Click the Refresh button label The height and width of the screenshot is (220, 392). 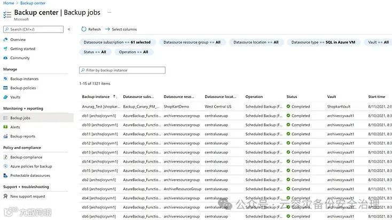click(x=95, y=29)
